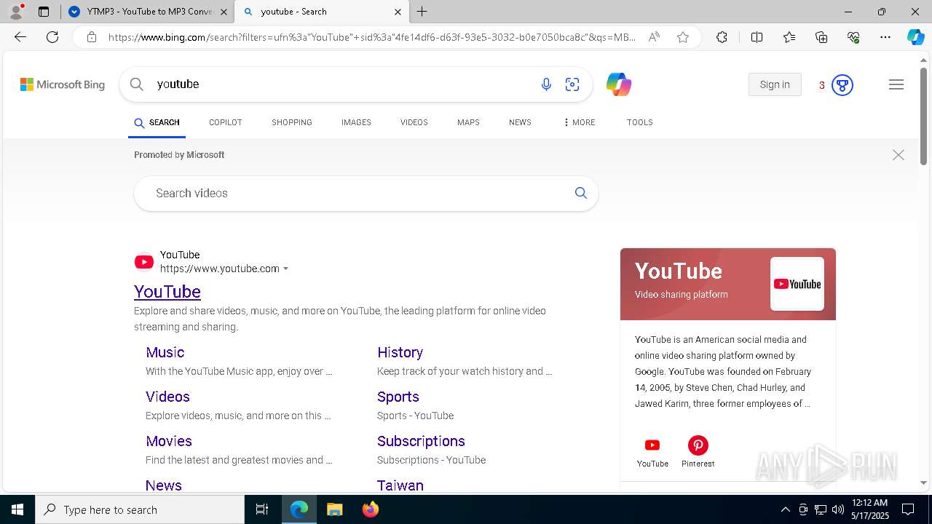This screenshot has height=524, width=932.
Task: Open the volume control in system tray
Action: coord(838,509)
